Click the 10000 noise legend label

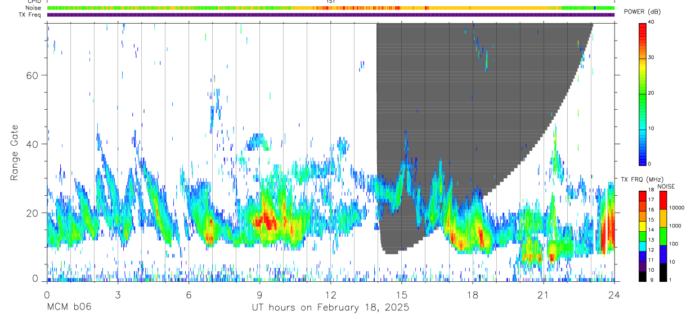pyautogui.click(x=677, y=208)
